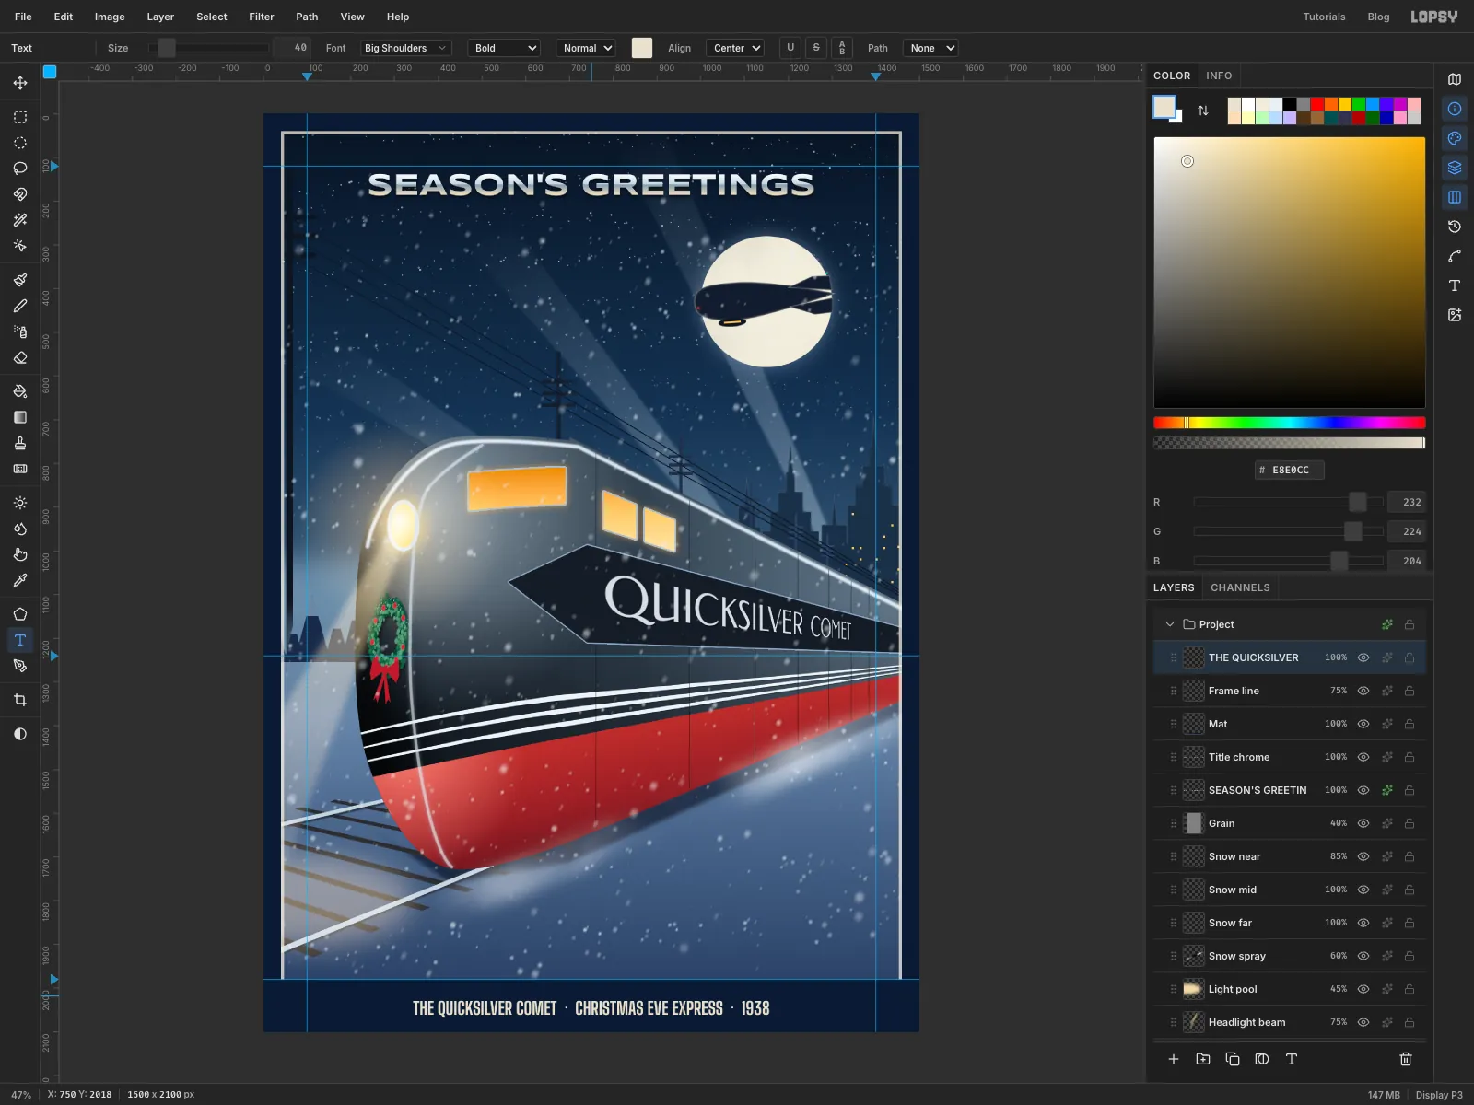Open the History panel icon

[1455, 227]
